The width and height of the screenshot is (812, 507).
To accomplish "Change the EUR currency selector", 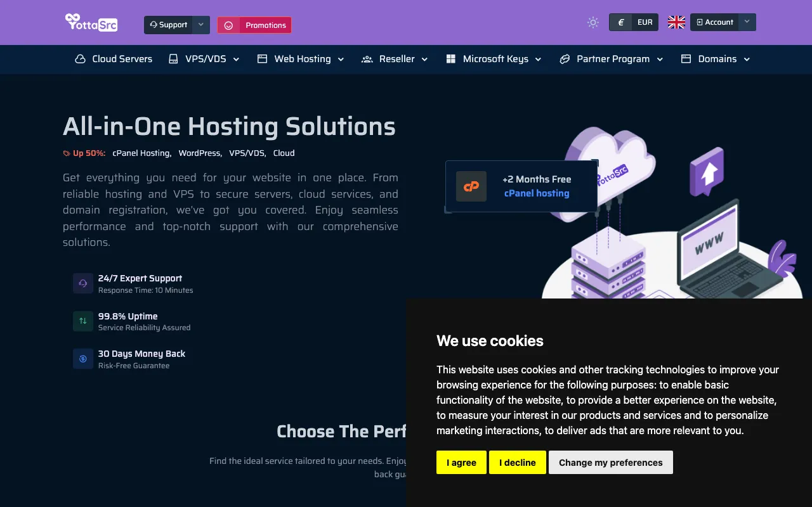I will coord(634,22).
